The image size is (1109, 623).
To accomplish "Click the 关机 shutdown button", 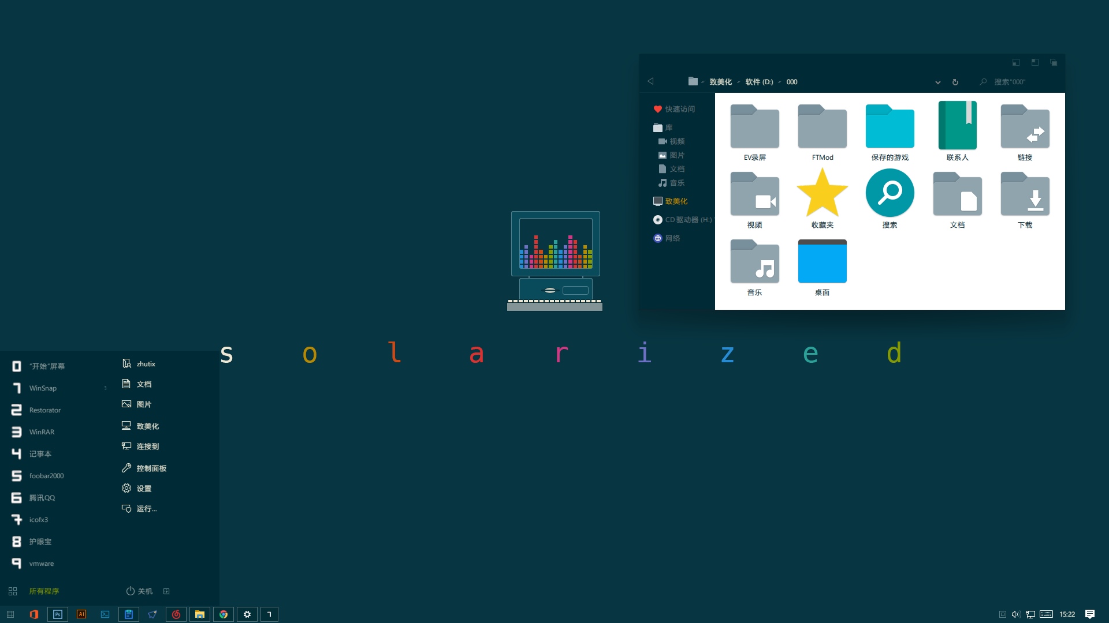I will click(139, 591).
